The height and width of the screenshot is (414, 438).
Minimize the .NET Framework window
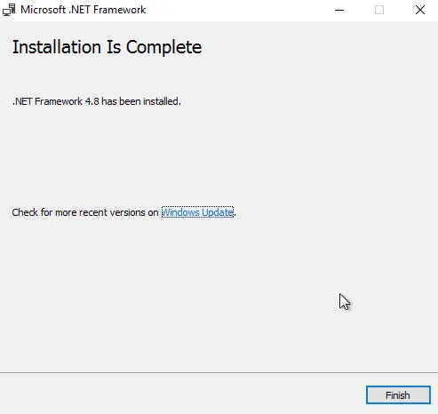point(339,10)
